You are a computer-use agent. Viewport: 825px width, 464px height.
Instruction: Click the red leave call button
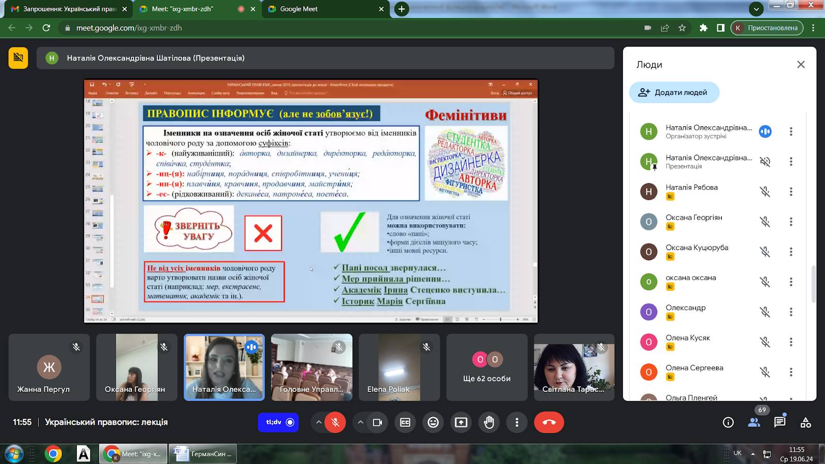549,422
